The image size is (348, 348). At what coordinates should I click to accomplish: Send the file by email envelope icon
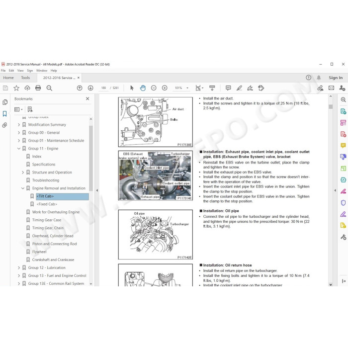click(x=332, y=88)
